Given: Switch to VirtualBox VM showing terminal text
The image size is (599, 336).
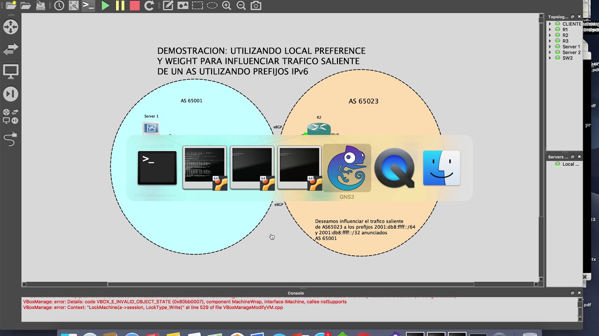Looking at the screenshot, I should pyautogui.click(x=205, y=168).
